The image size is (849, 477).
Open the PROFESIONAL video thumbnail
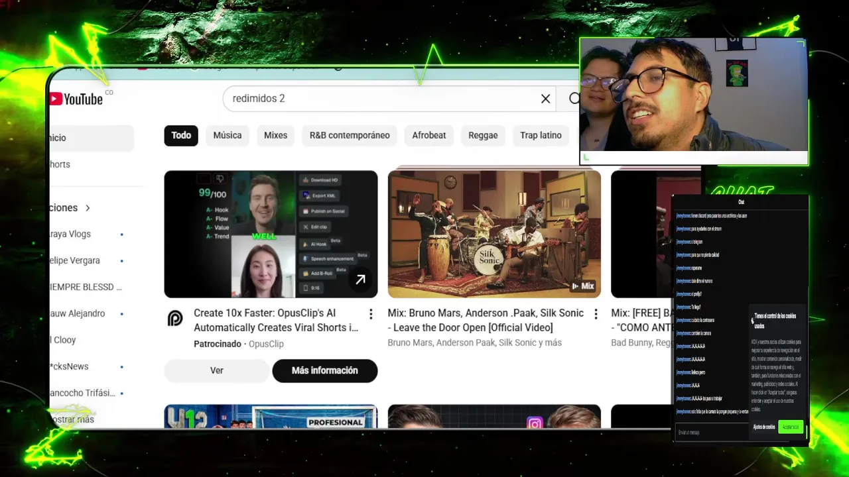click(x=271, y=417)
